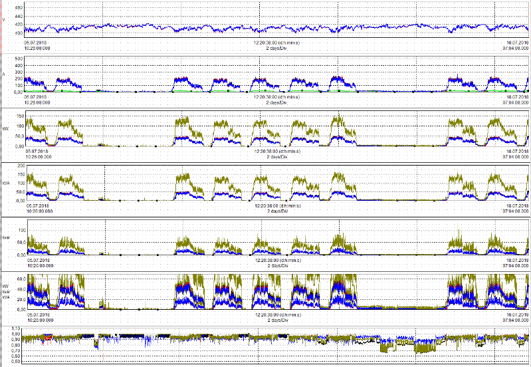Click the A axis label on the current chart

(4, 75)
